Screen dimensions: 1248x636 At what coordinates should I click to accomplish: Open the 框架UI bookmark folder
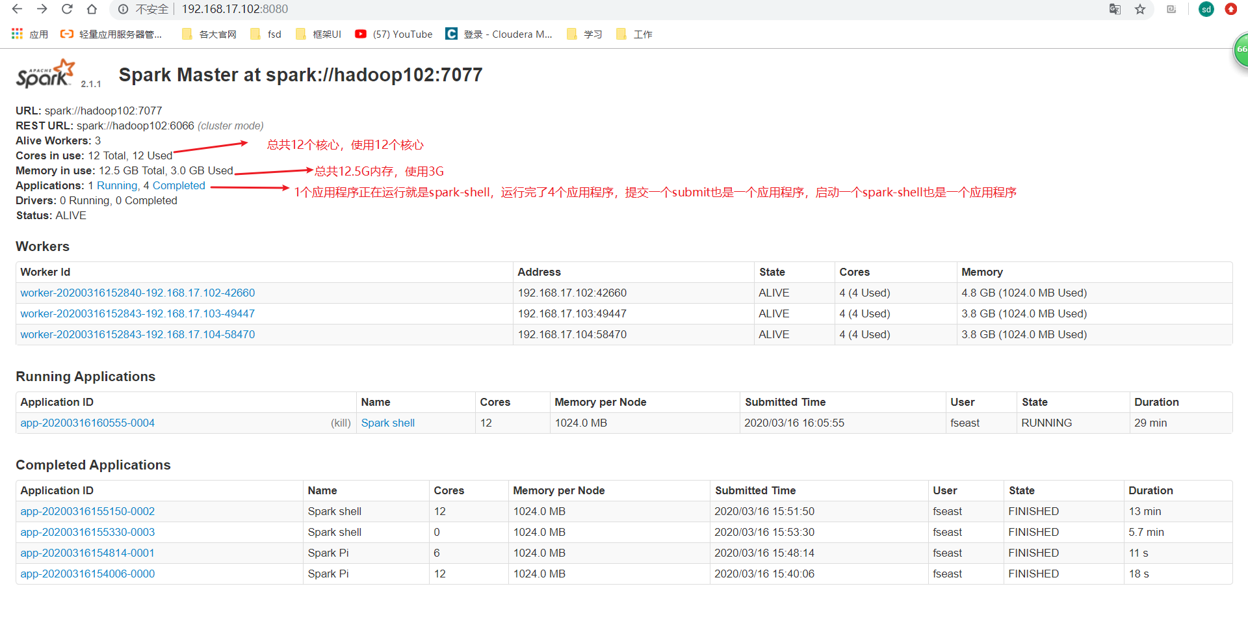(x=318, y=34)
